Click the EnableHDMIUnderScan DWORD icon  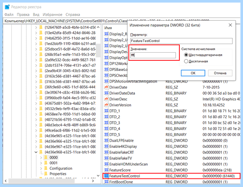106,164
